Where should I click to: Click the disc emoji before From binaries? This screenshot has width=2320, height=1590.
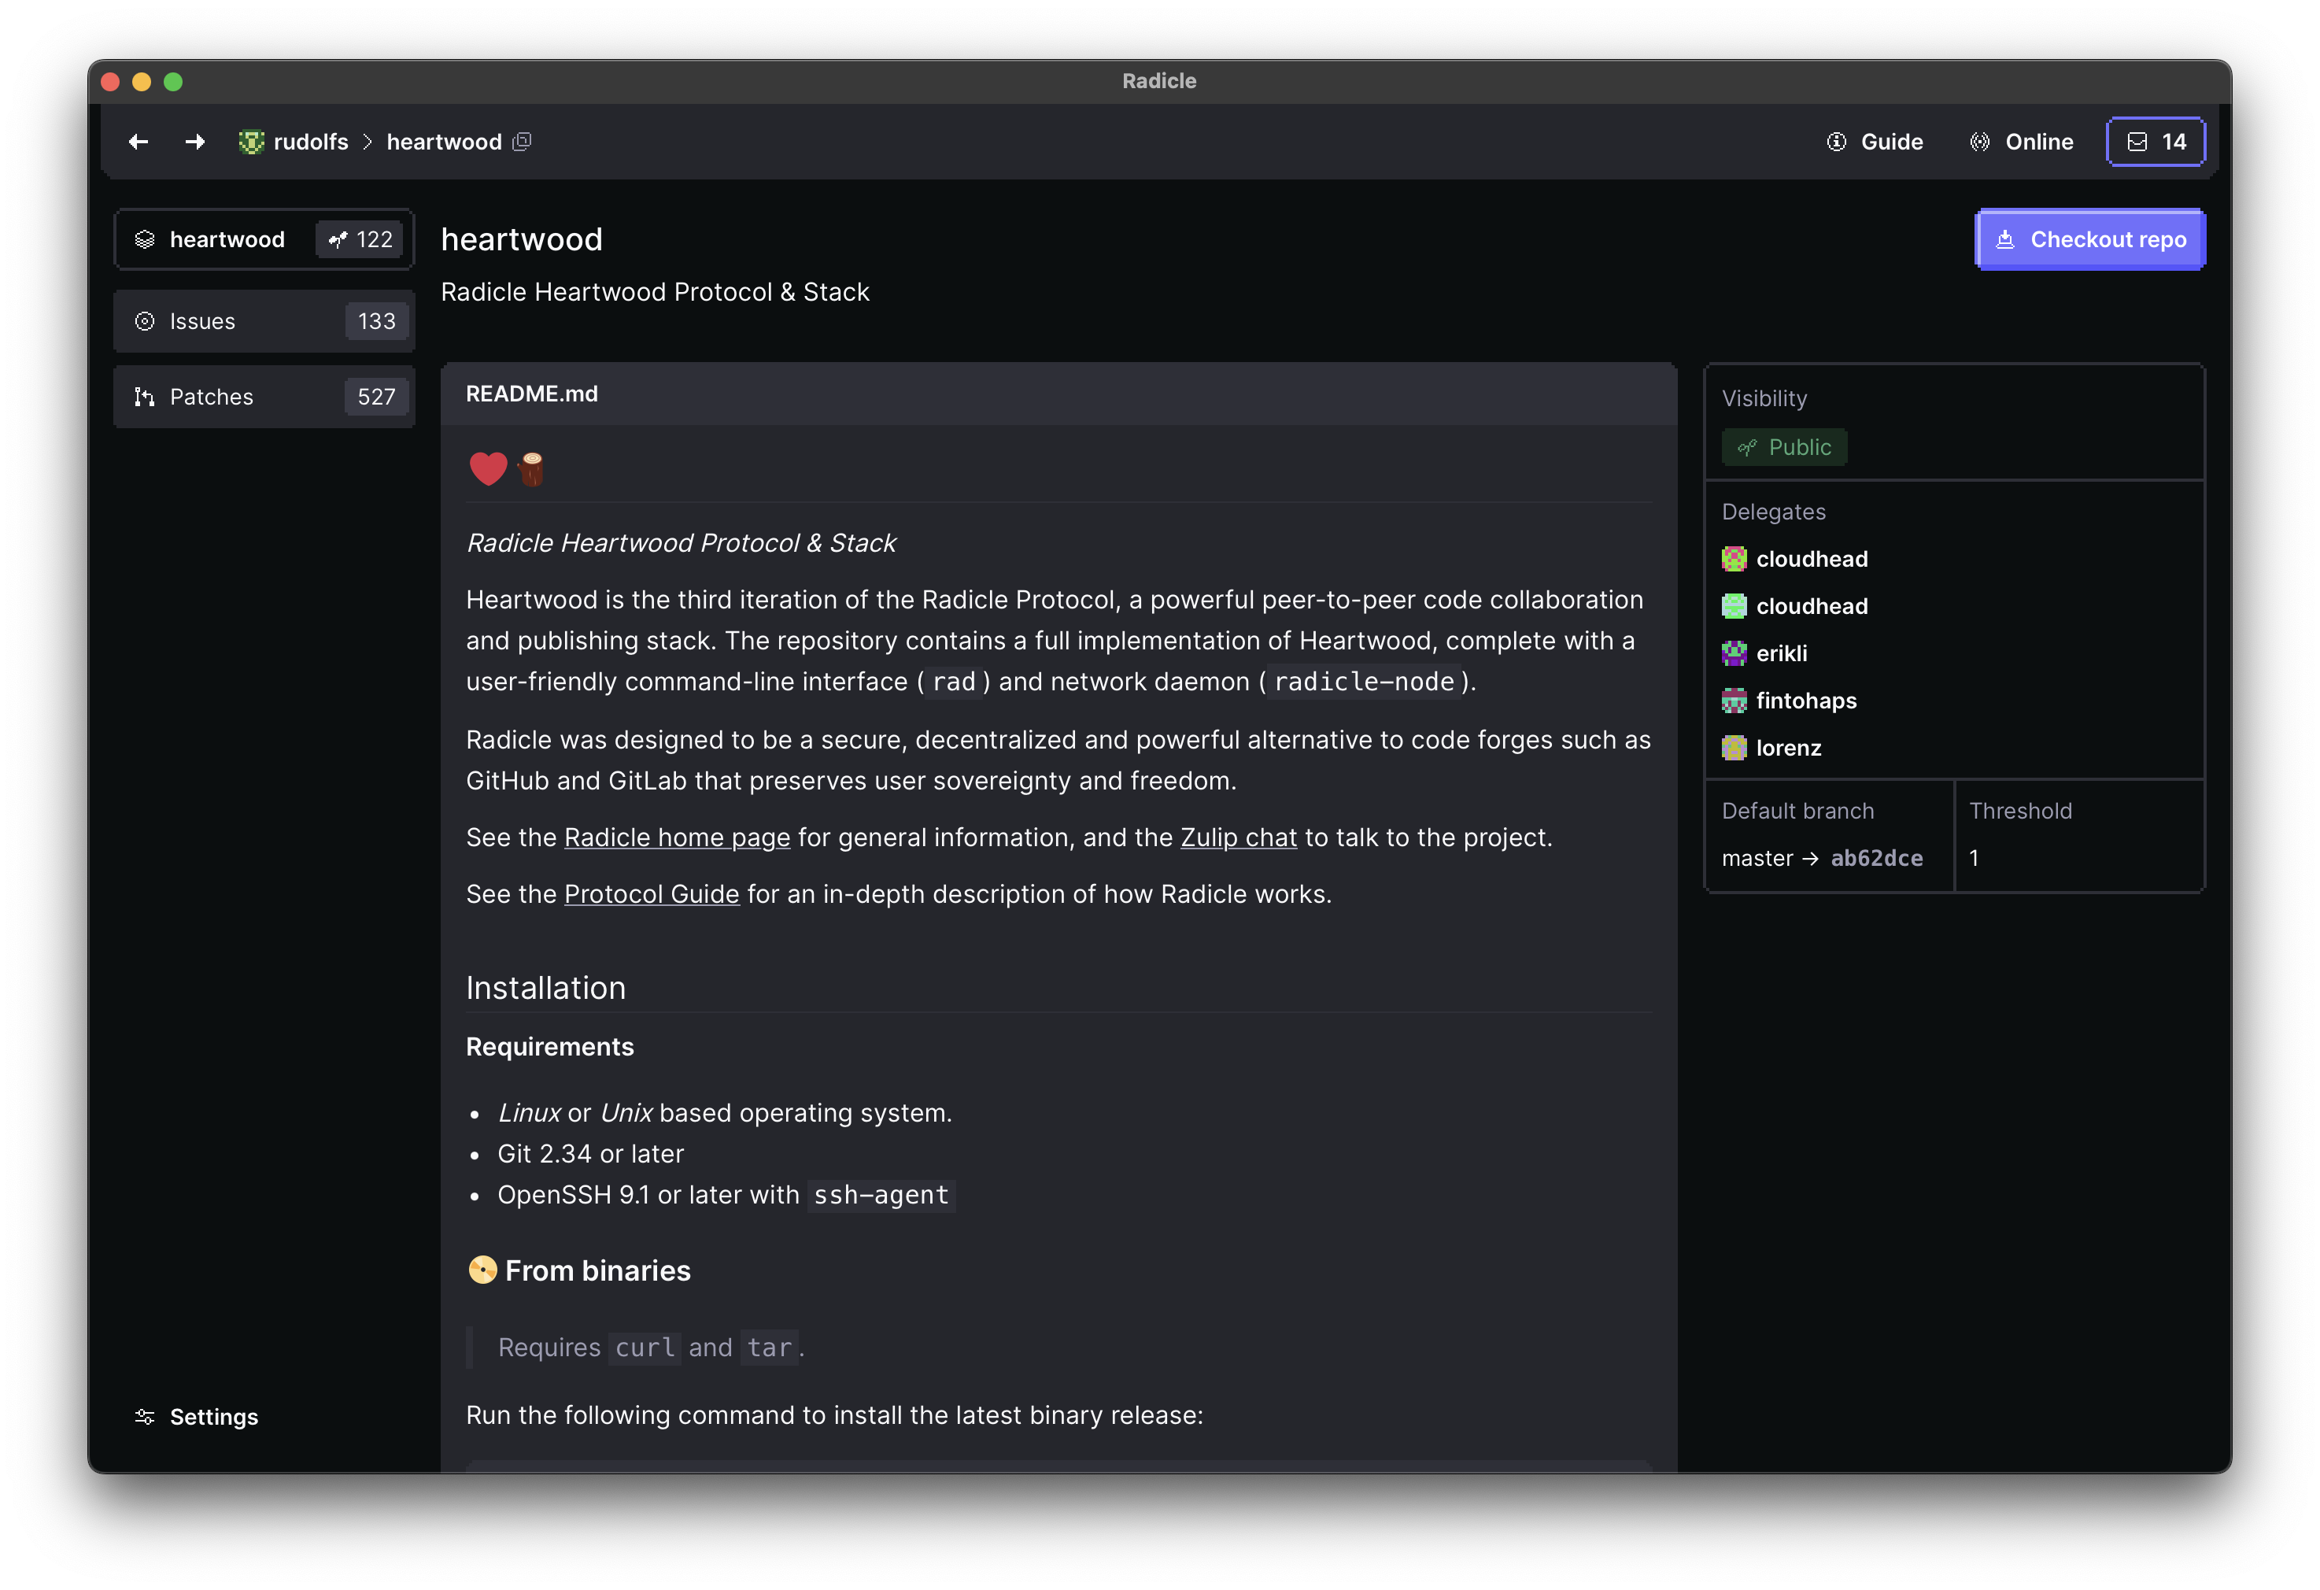(x=483, y=1270)
